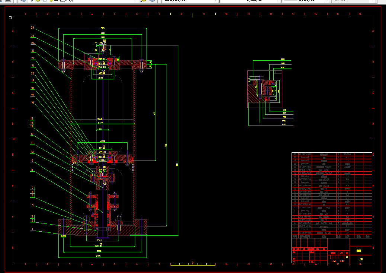Click the Make Object's Layer Current icon
The image size is (386, 273).
[143, 1]
